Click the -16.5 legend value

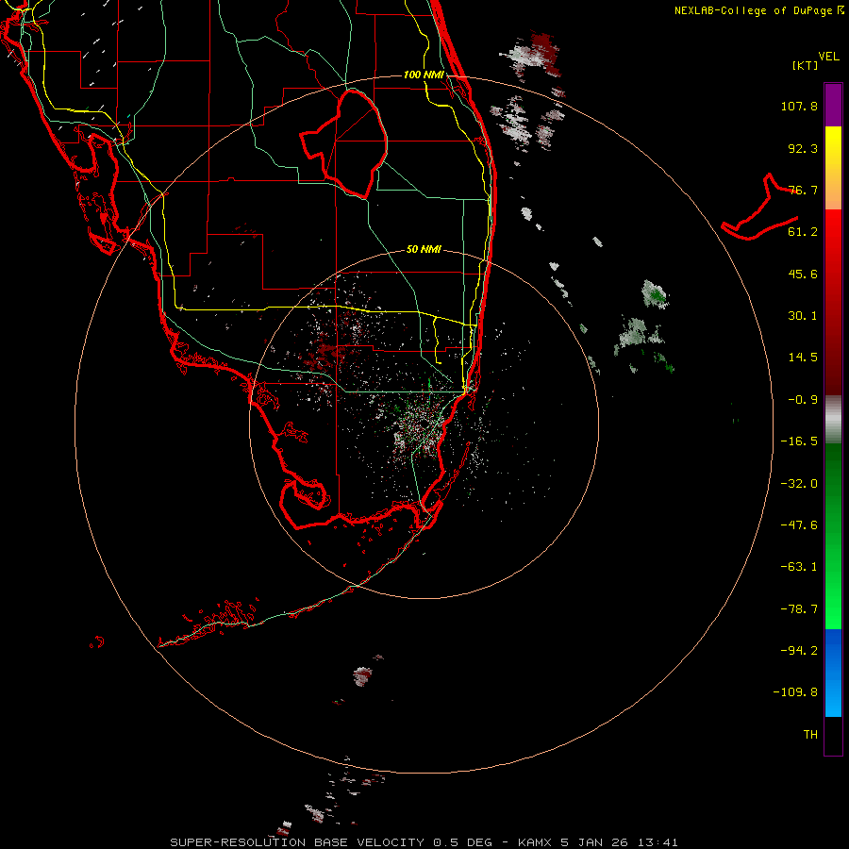point(799,441)
